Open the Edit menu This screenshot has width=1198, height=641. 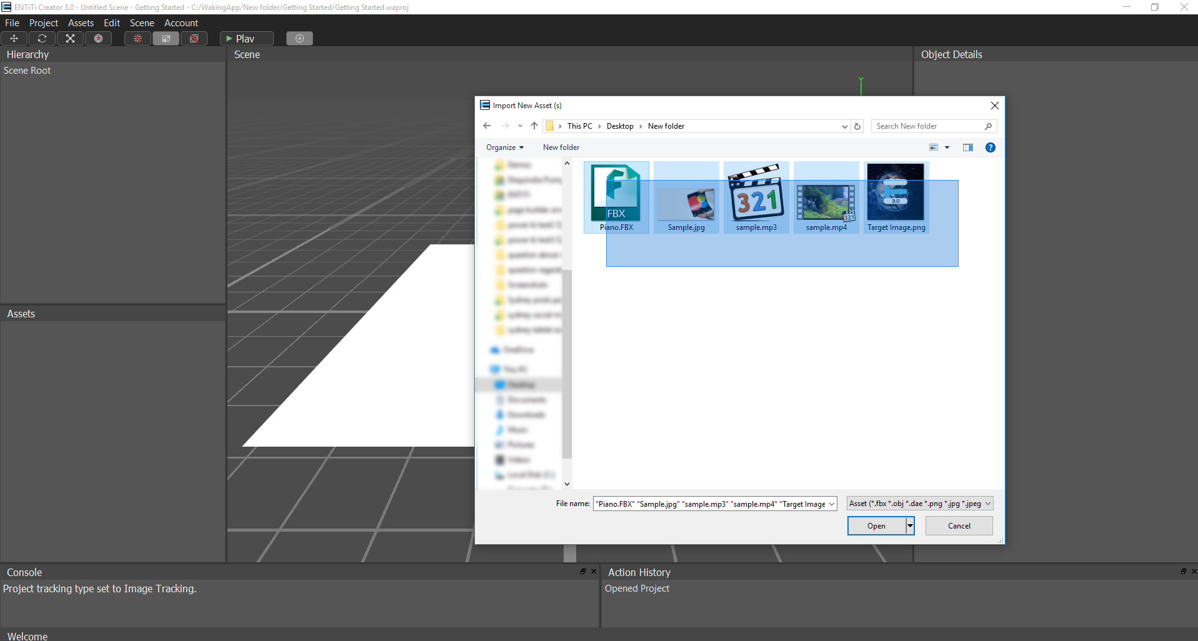click(112, 23)
